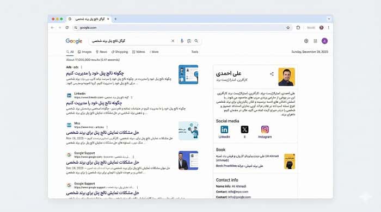This screenshot has height=212, width=381.
Task: Click the last Google Support result favicon
Action: [69, 185]
